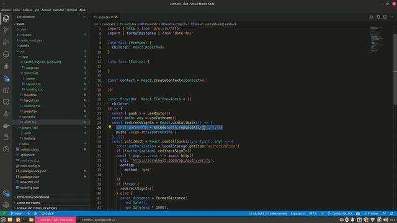This screenshot has height=223, width=397.
Task: Open package-lock.json file
Action: [x=33, y=171]
